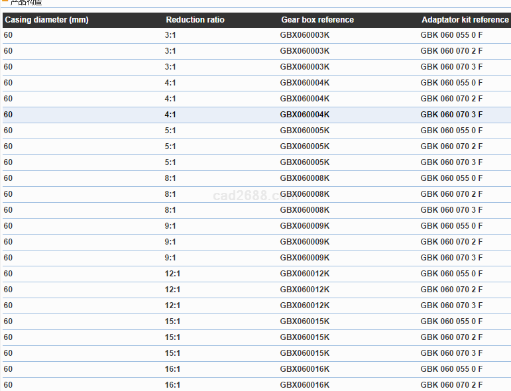The image size is (511, 391).
Task: Select the highlighted GBX060004K gear box cell
Action: coord(305,115)
